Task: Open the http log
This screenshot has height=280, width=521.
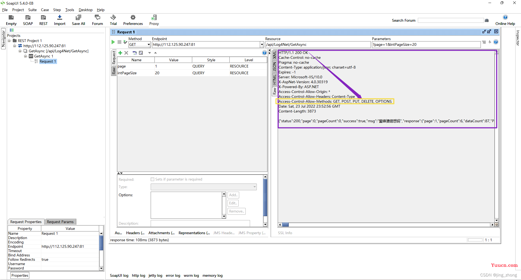Action: coord(138,275)
